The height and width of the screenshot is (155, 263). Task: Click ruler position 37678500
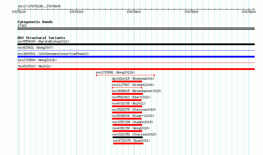(191, 12)
